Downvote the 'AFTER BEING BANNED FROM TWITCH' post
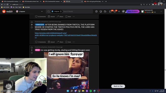The image size is (166, 93). pyautogui.click(x=32, y=27)
